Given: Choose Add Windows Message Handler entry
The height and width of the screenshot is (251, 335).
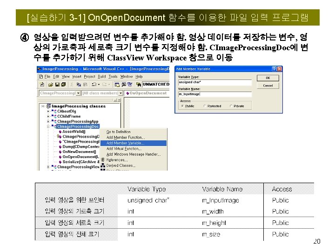Looking at the screenshot, I should point(134,154).
